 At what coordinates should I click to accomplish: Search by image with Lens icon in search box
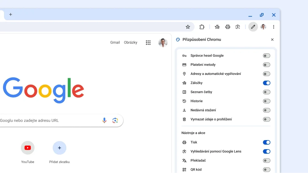(x=115, y=120)
